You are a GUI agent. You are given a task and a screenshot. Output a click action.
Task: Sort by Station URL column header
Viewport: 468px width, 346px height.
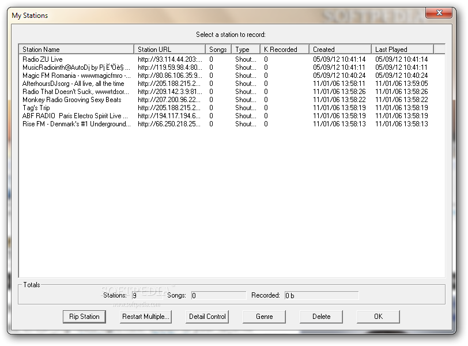(170, 49)
